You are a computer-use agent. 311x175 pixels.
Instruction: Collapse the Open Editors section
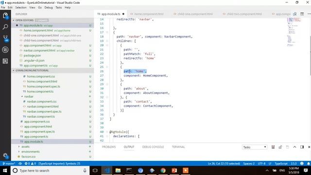(x=14, y=20)
